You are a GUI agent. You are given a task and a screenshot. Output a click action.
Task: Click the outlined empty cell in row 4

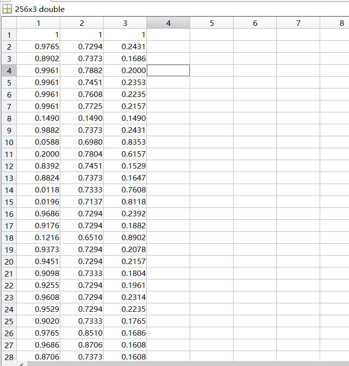[x=168, y=71]
